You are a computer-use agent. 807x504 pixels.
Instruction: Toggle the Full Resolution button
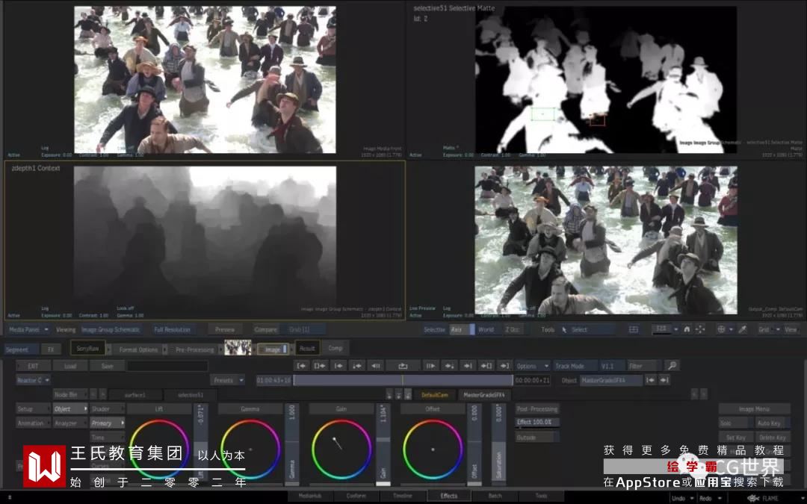[x=173, y=329]
